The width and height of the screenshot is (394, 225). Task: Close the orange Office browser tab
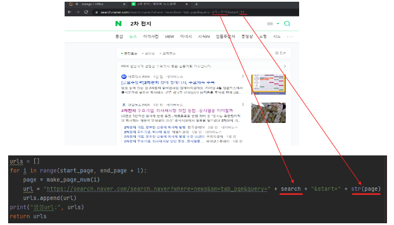[124, 4]
